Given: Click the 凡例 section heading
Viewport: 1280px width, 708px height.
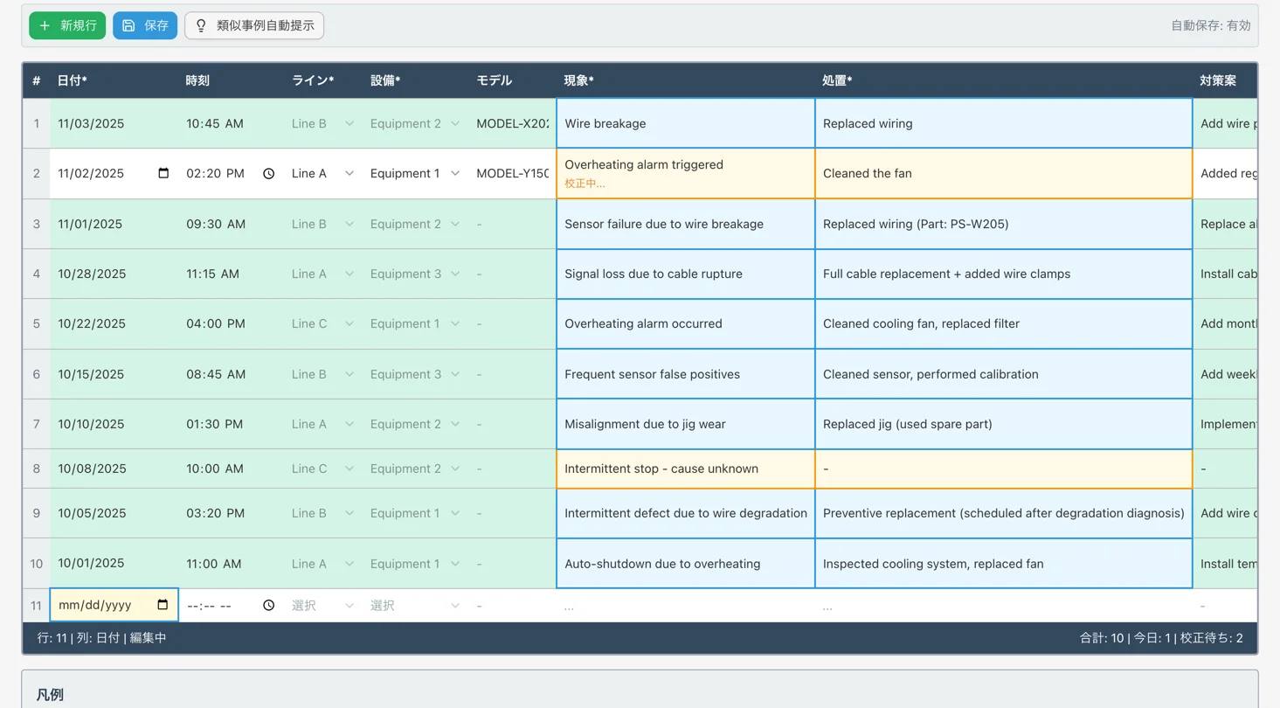Looking at the screenshot, I should pyautogui.click(x=50, y=695).
